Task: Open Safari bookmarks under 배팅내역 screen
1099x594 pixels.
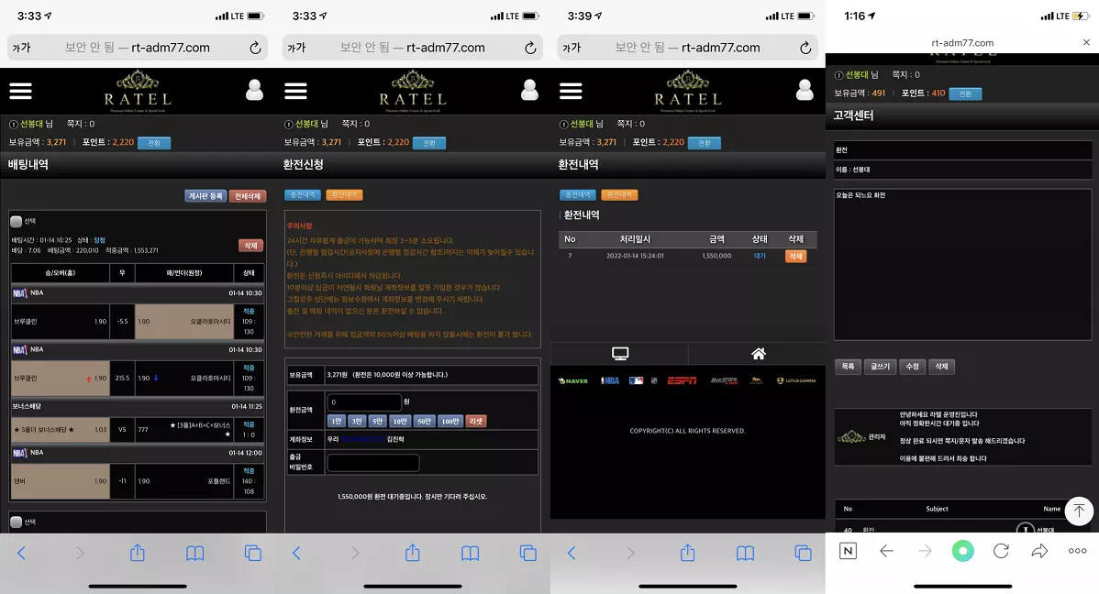Action: pos(194,554)
